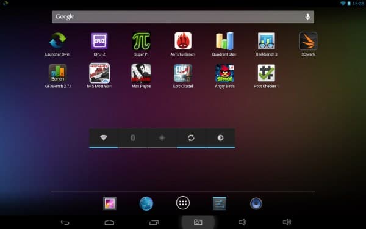The image size is (366, 229).
Task: Open the Launcher Switcher app
Action: tap(58, 41)
